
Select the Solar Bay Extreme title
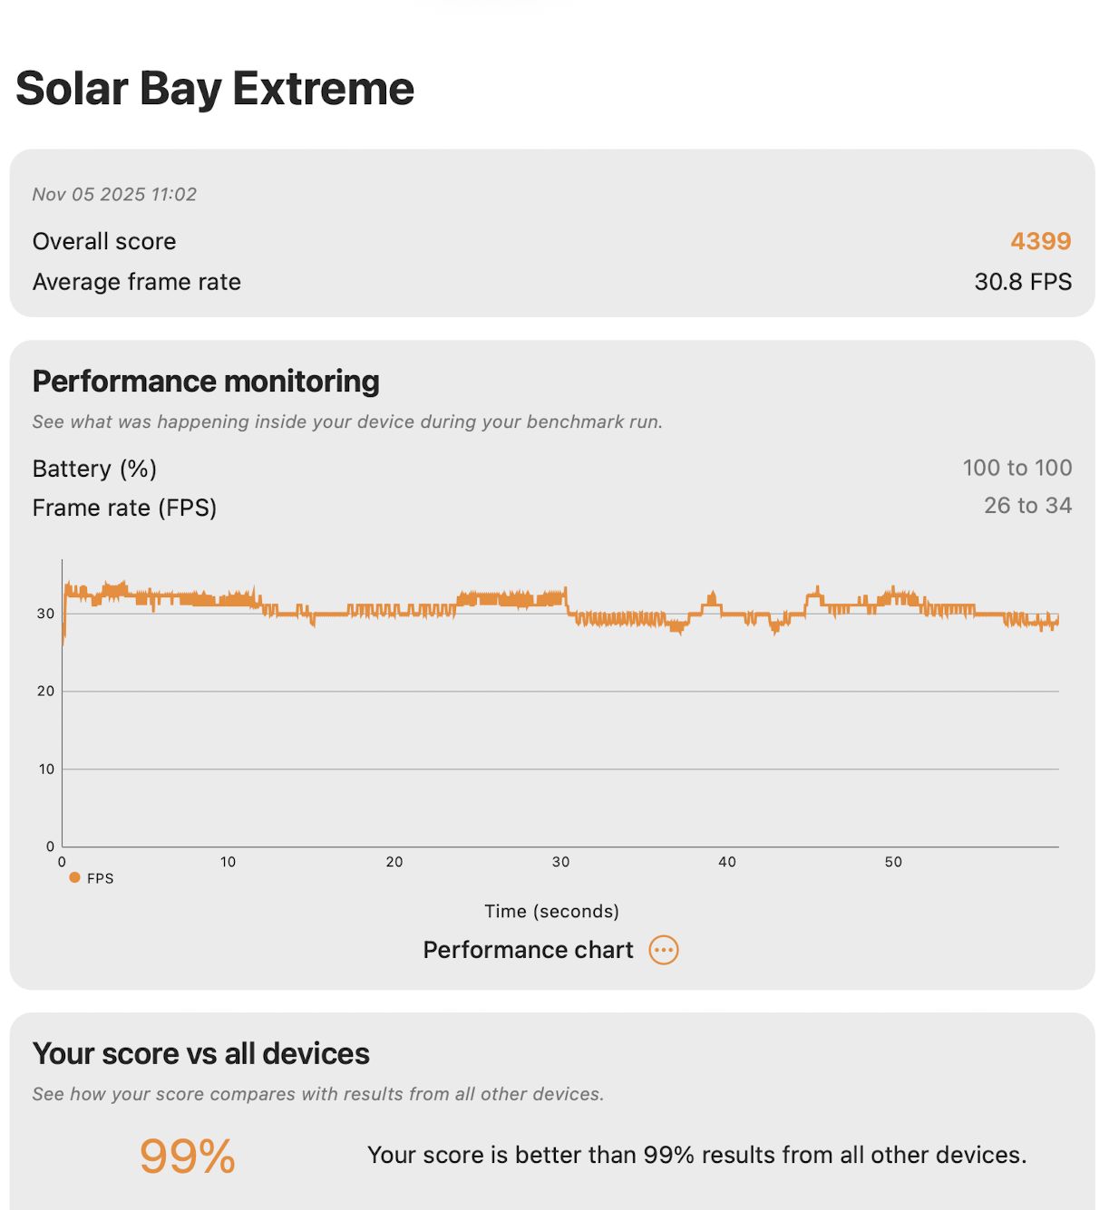point(215,89)
